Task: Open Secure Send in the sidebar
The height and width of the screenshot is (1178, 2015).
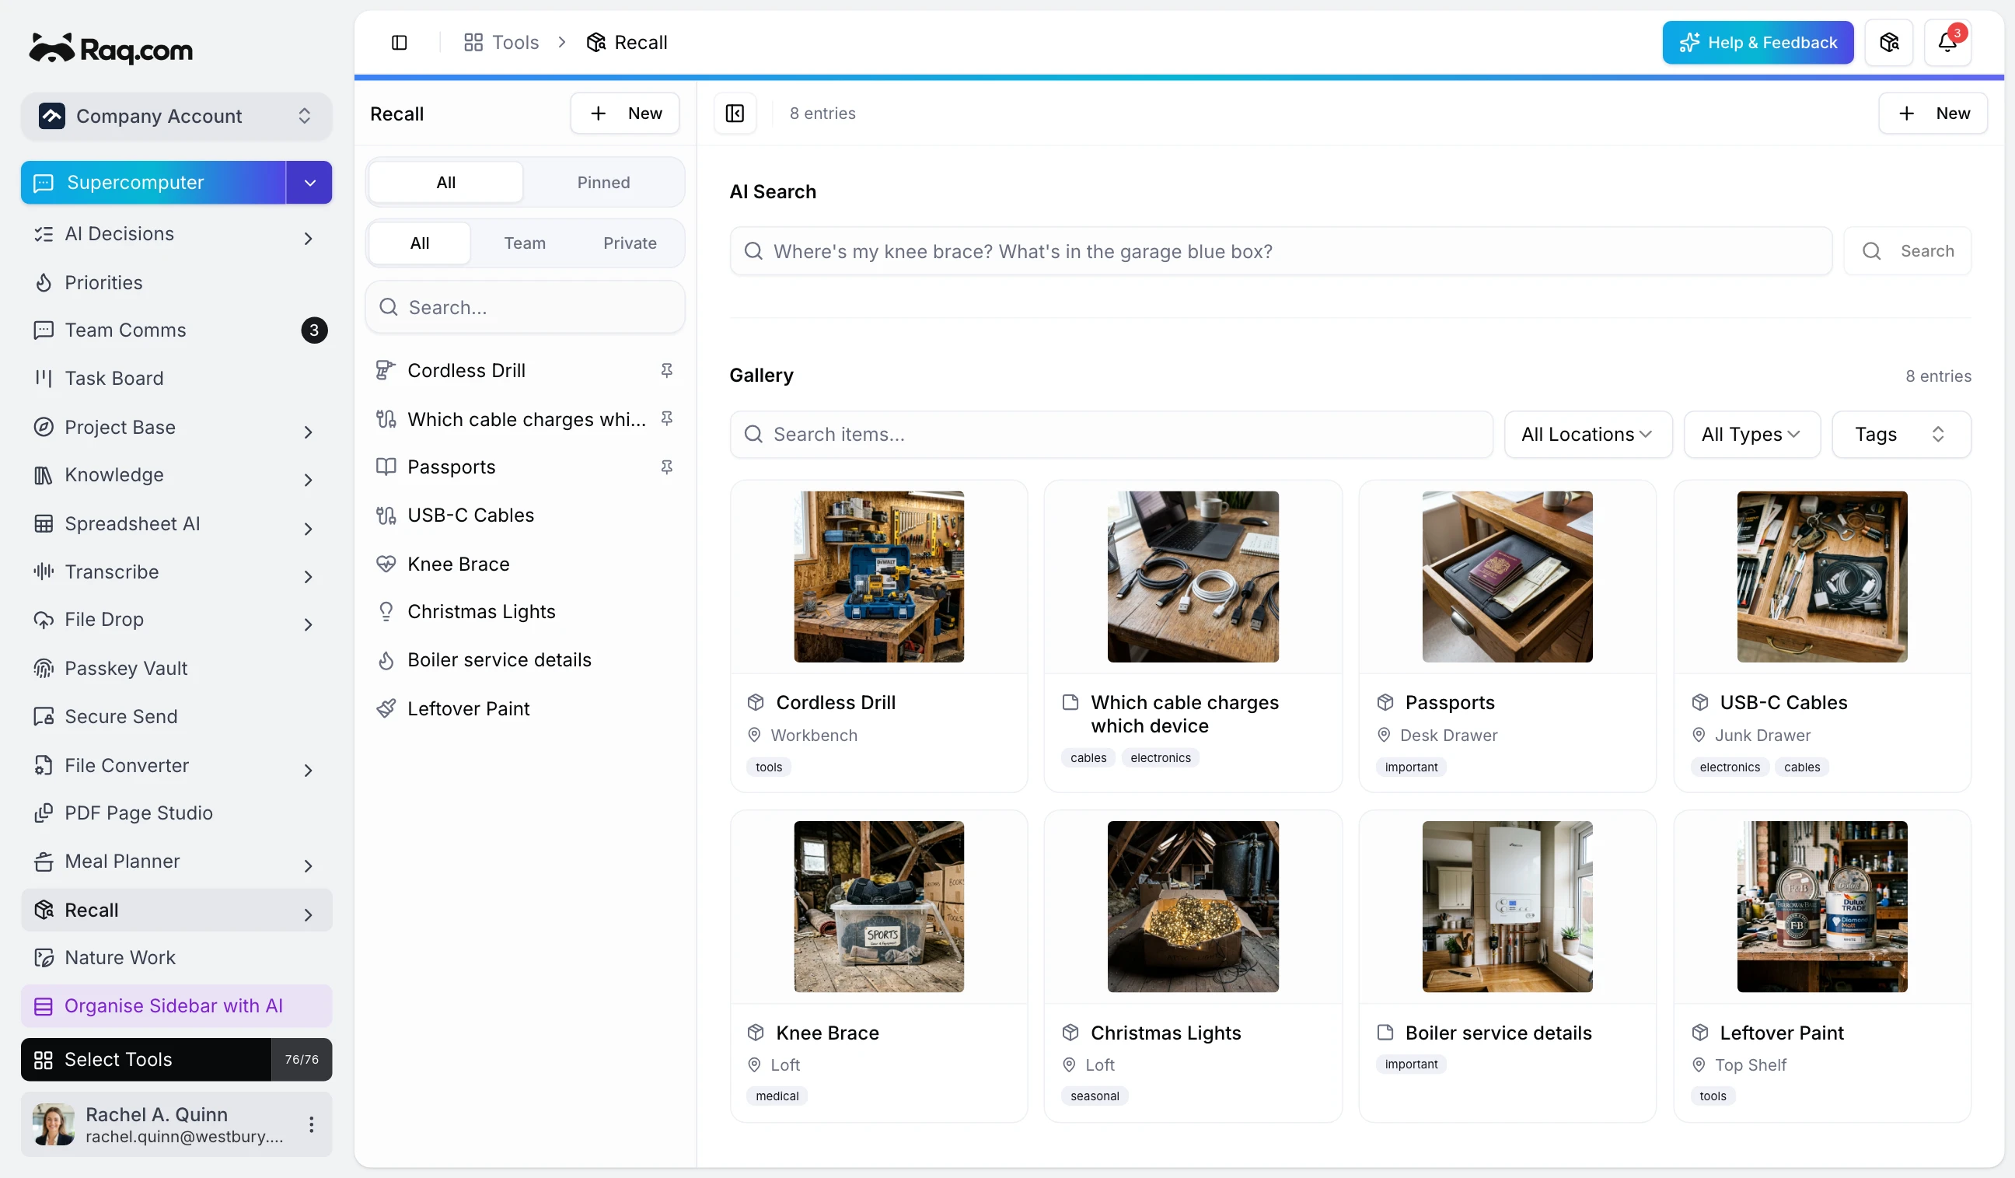Action: (176, 717)
